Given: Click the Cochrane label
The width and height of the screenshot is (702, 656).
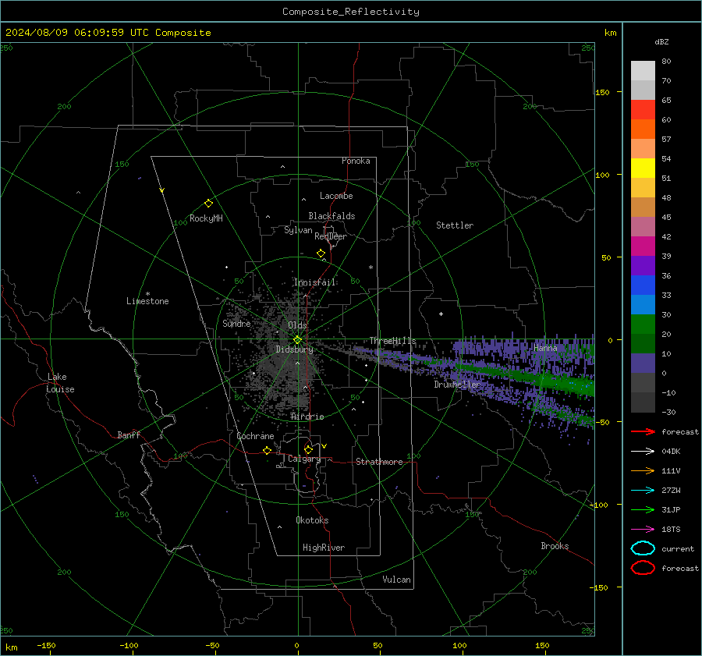Looking at the screenshot, I should [255, 436].
